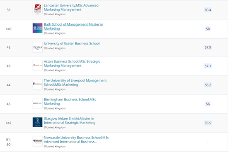Click the University of Exeter logo
The image size is (228, 152).
click(37, 47)
